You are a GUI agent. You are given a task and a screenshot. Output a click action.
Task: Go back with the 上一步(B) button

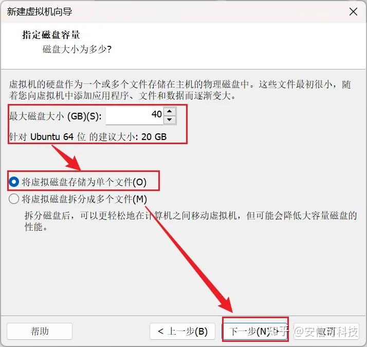182,331
